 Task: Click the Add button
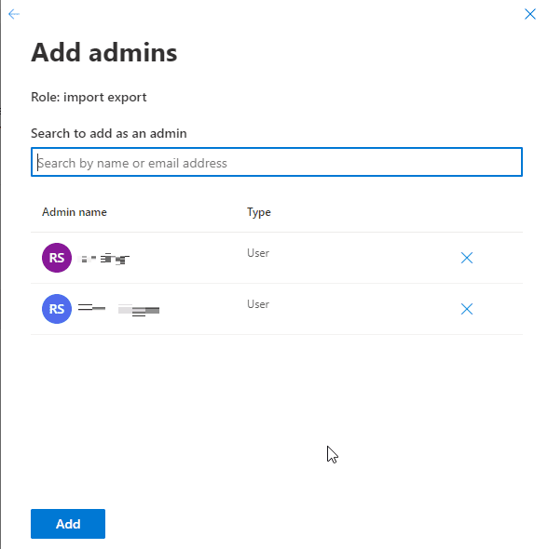tap(68, 524)
